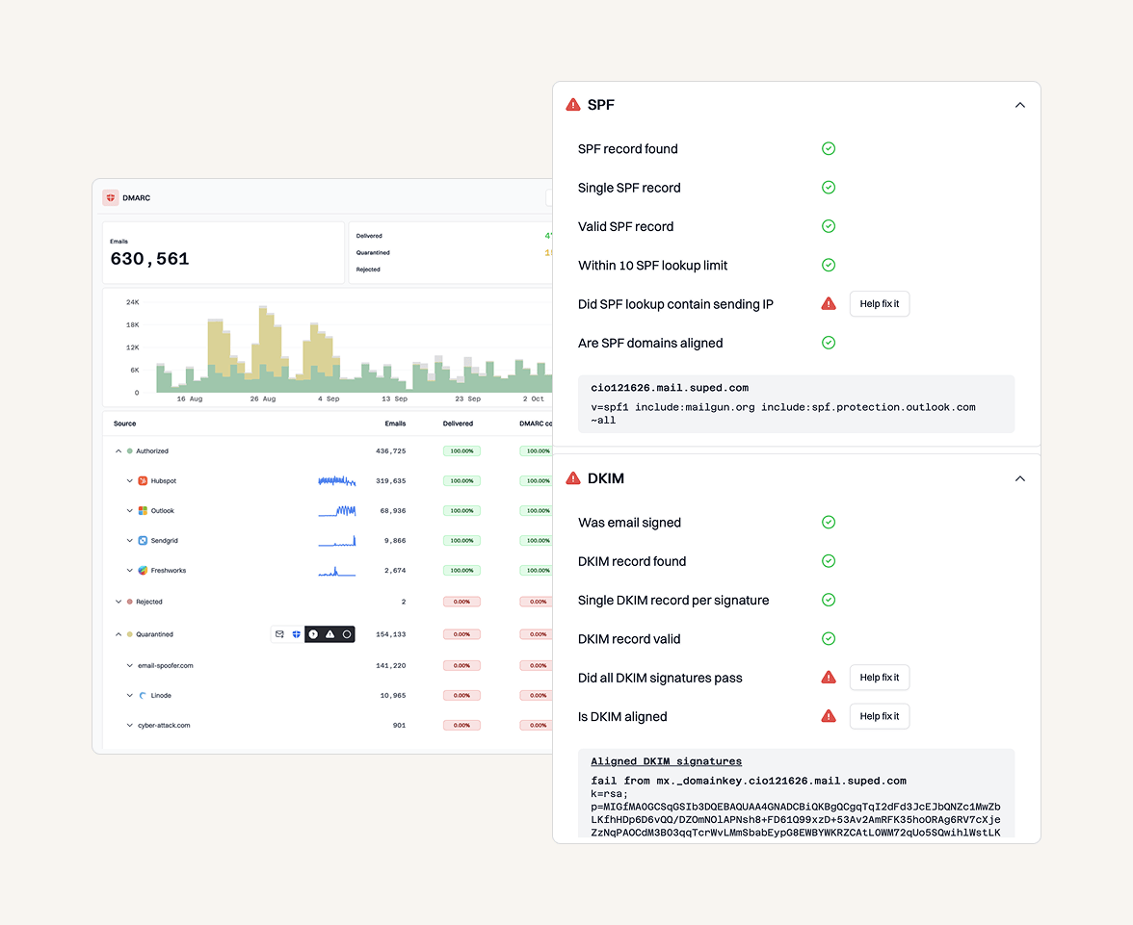Screen dimensions: 1133x925
Task: Select the Outlook source icon
Action: click(143, 510)
